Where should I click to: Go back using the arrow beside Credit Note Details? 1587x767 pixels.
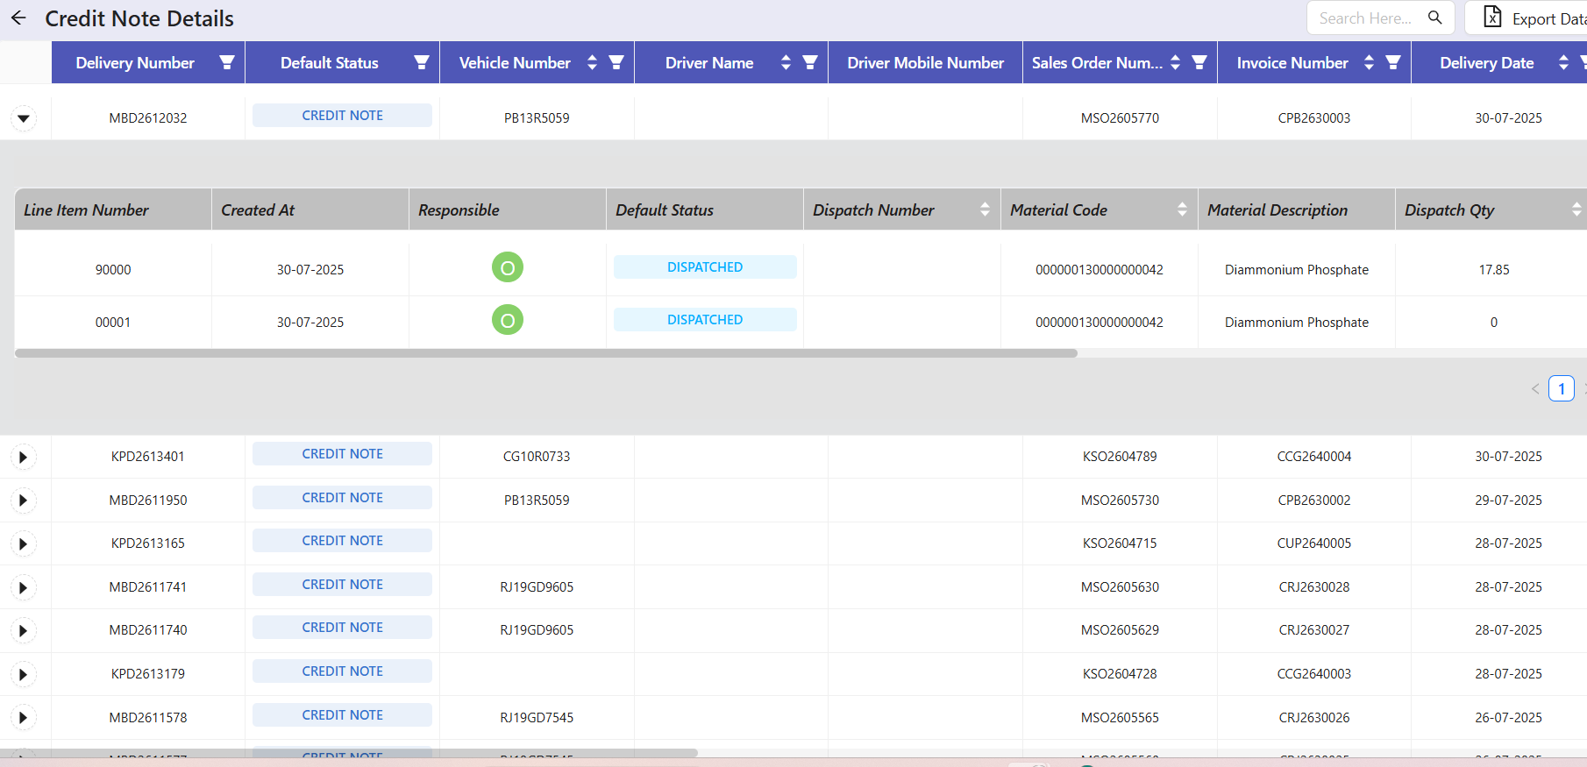click(x=18, y=18)
